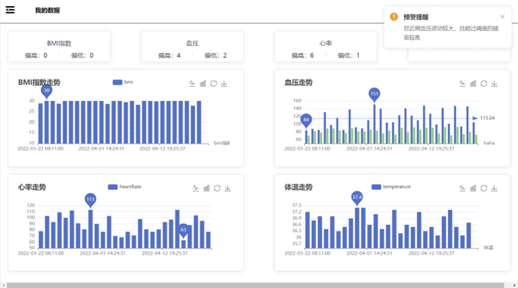The width and height of the screenshot is (518, 288).
Task: Switch 心率走势 chart to line view
Action: (x=195, y=188)
